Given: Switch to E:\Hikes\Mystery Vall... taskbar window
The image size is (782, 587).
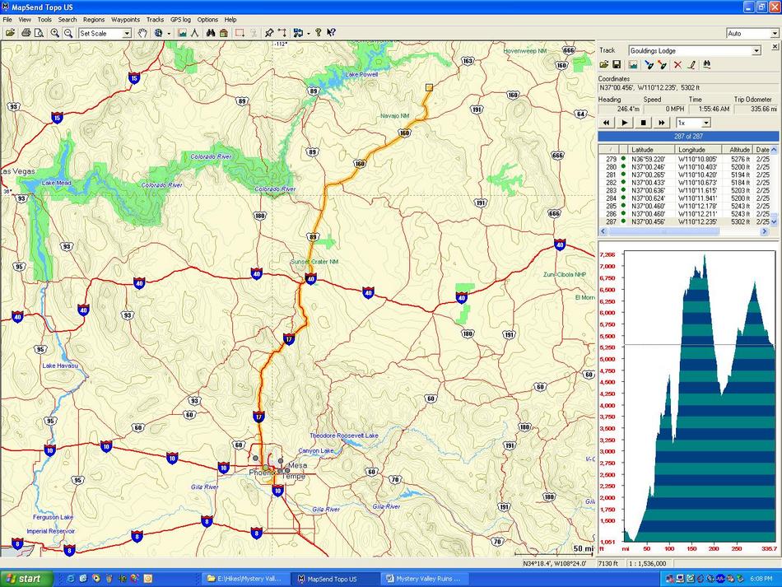Looking at the screenshot, I should [244, 579].
